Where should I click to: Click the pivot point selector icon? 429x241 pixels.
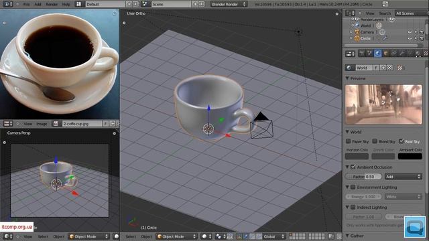pos(221,236)
